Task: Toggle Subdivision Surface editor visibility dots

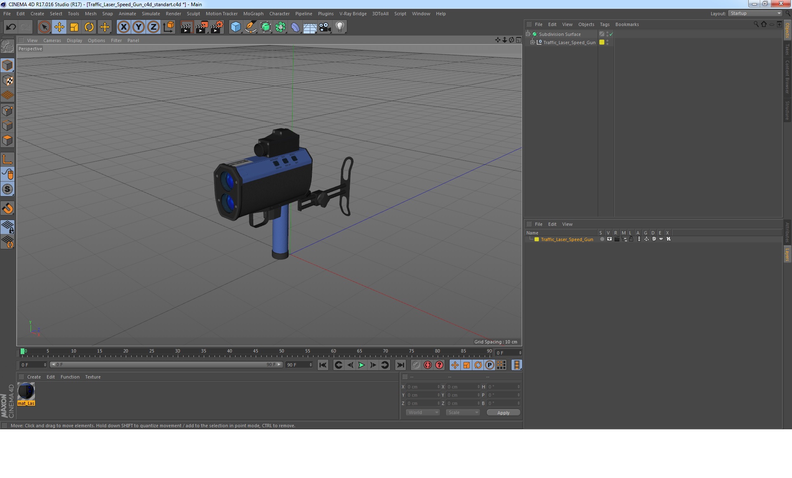Action: 607,34
